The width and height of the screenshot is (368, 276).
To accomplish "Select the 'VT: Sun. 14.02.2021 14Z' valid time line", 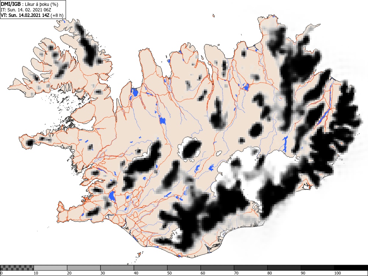I will pyautogui.click(x=25, y=15).
